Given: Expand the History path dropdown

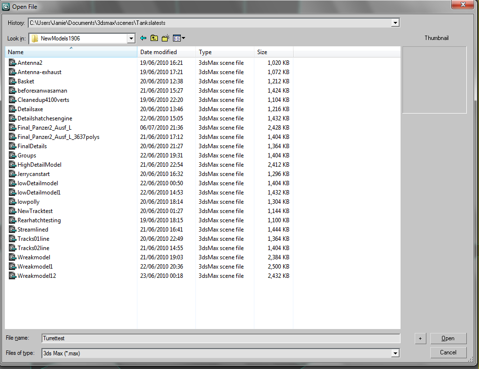Looking at the screenshot, I should 395,23.
